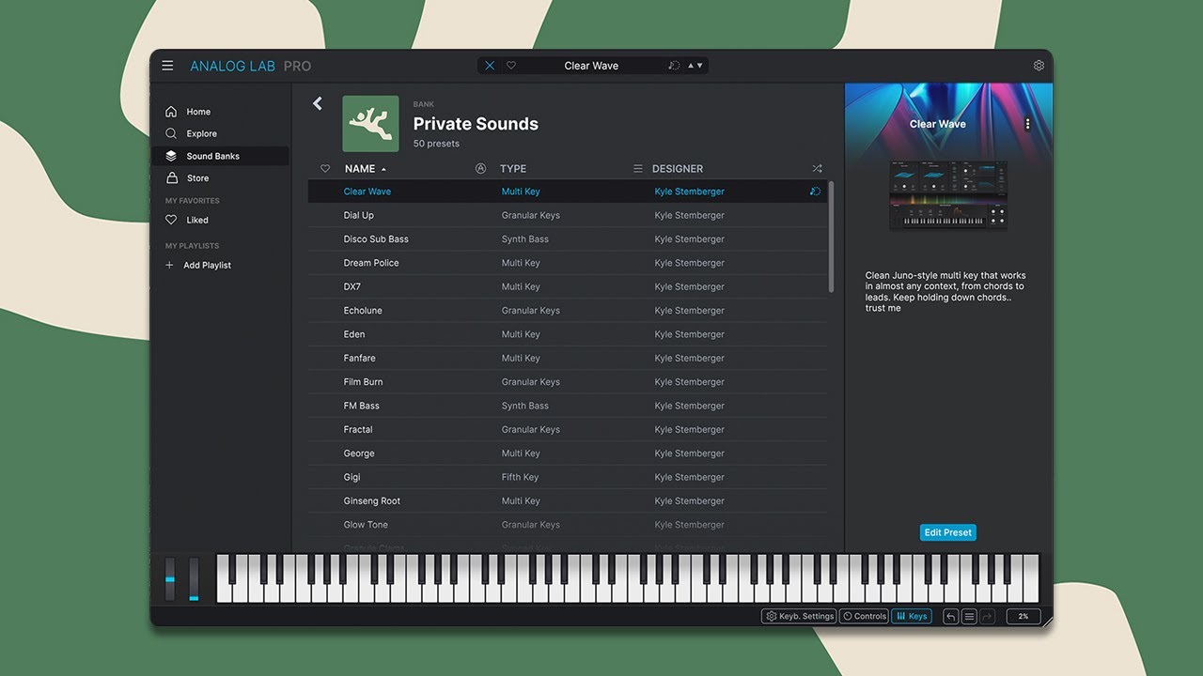The image size is (1203, 676).
Task: Like preset using heart in top preset bar
Action: [511, 66]
